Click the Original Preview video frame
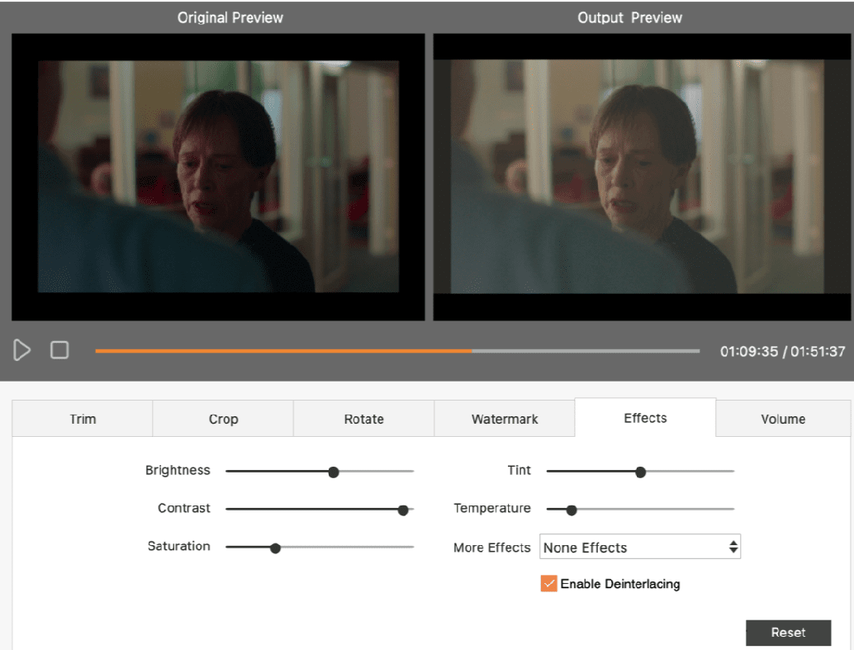This screenshot has height=650, width=854. click(218, 177)
